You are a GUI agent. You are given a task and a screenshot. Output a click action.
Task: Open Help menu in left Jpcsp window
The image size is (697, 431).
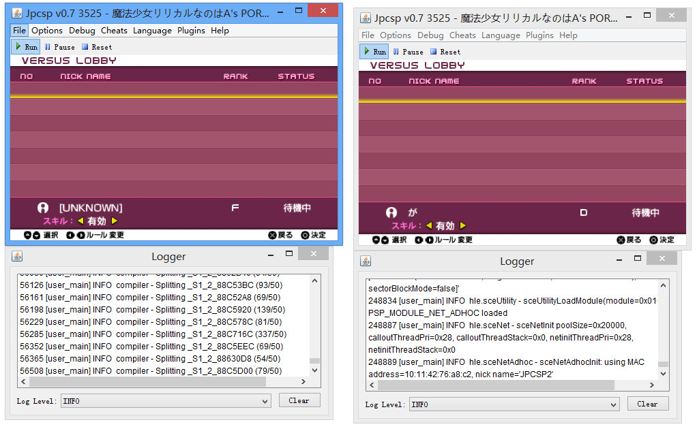pyautogui.click(x=220, y=31)
